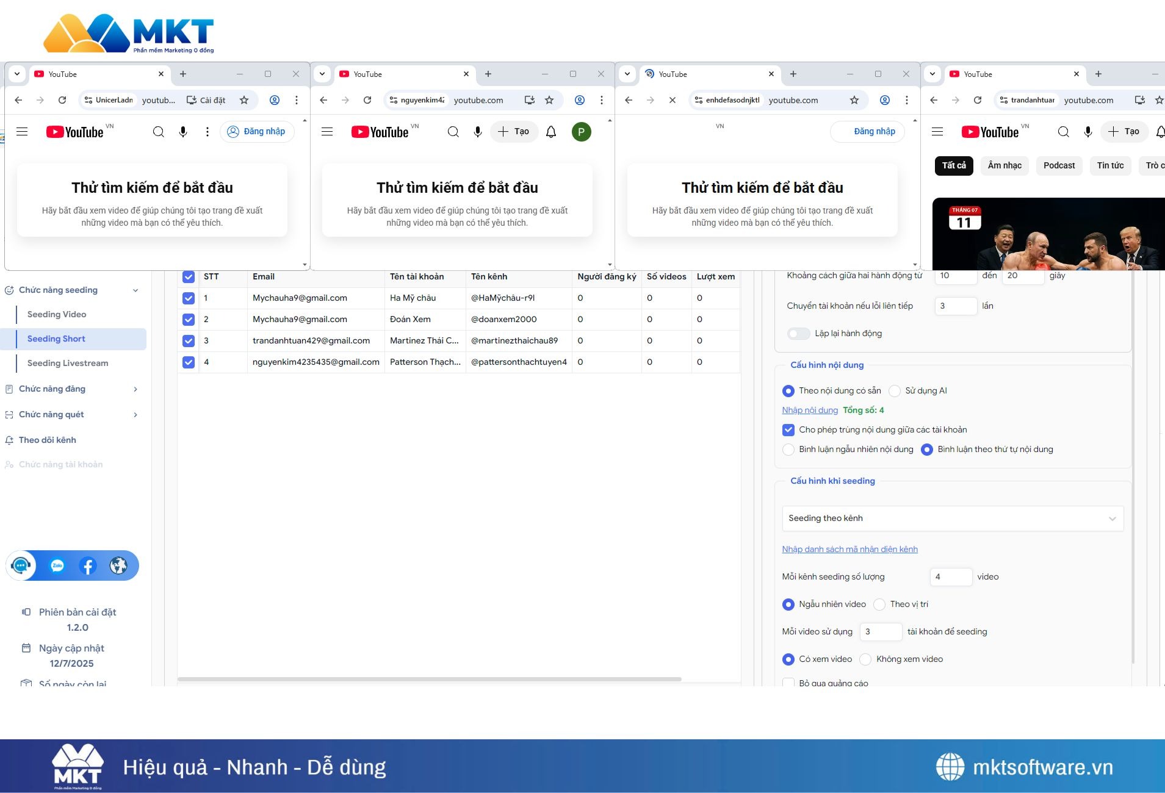The image size is (1165, 793).
Task: Uncheck the row 3 checkbox for trandanhtuan429
Action: pos(189,341)
